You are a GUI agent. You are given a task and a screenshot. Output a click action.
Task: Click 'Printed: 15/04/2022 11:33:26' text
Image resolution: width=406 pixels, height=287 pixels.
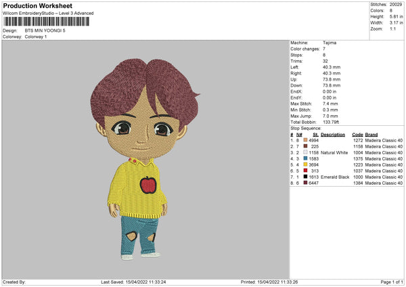pos(269,282)
